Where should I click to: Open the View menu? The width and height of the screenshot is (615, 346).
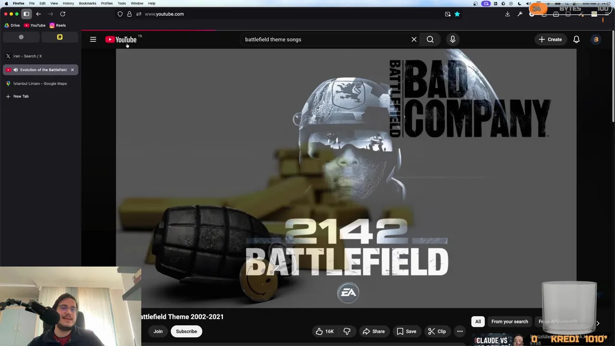point(54,3)
